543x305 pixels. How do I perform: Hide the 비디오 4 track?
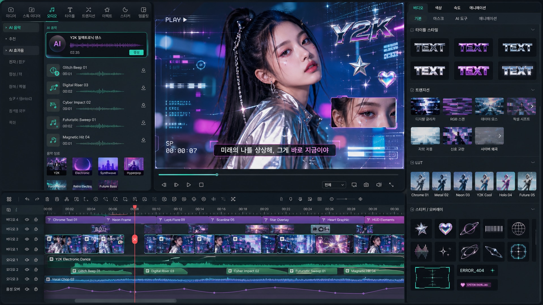27,220
